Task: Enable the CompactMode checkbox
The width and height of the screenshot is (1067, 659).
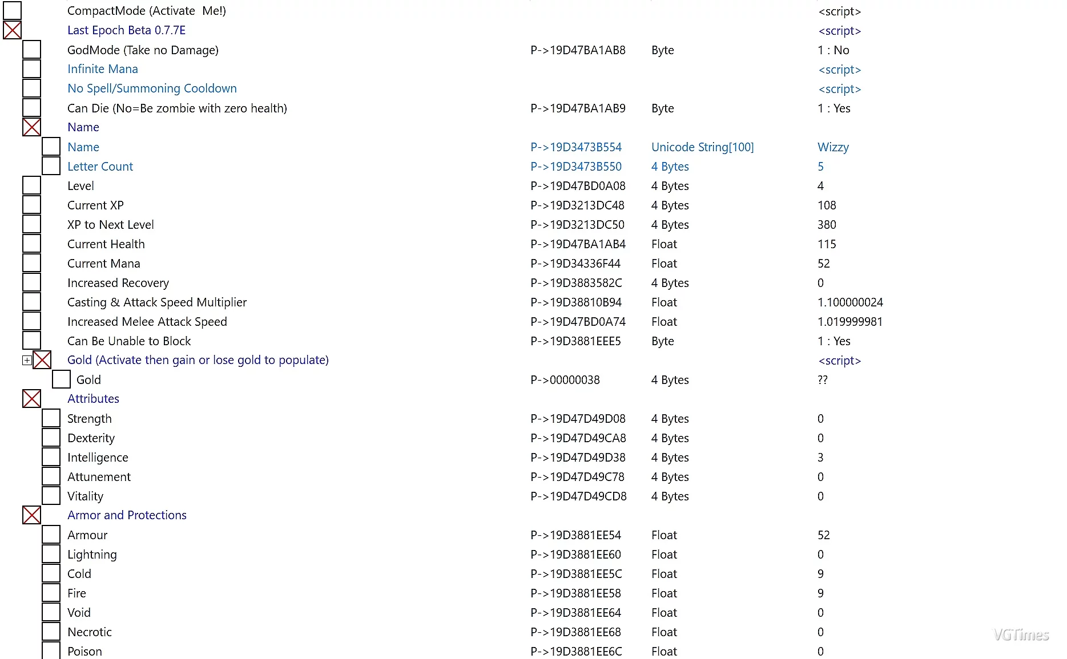Action: coord(12,11)
